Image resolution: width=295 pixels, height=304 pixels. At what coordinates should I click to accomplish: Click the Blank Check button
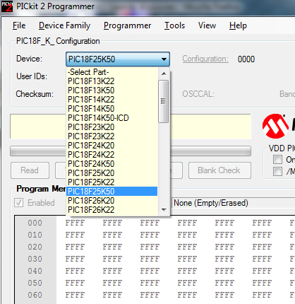pos(219,170)
